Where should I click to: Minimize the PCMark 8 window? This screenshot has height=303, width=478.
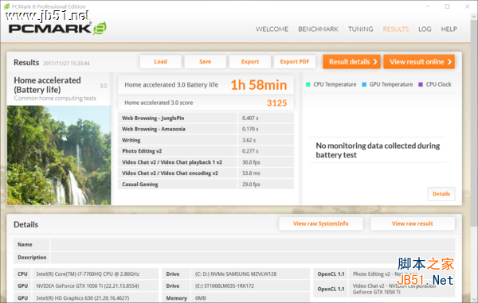point(427,6)
